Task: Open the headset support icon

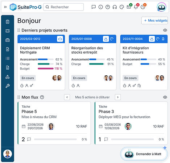Action: click(x=115, y=7)
